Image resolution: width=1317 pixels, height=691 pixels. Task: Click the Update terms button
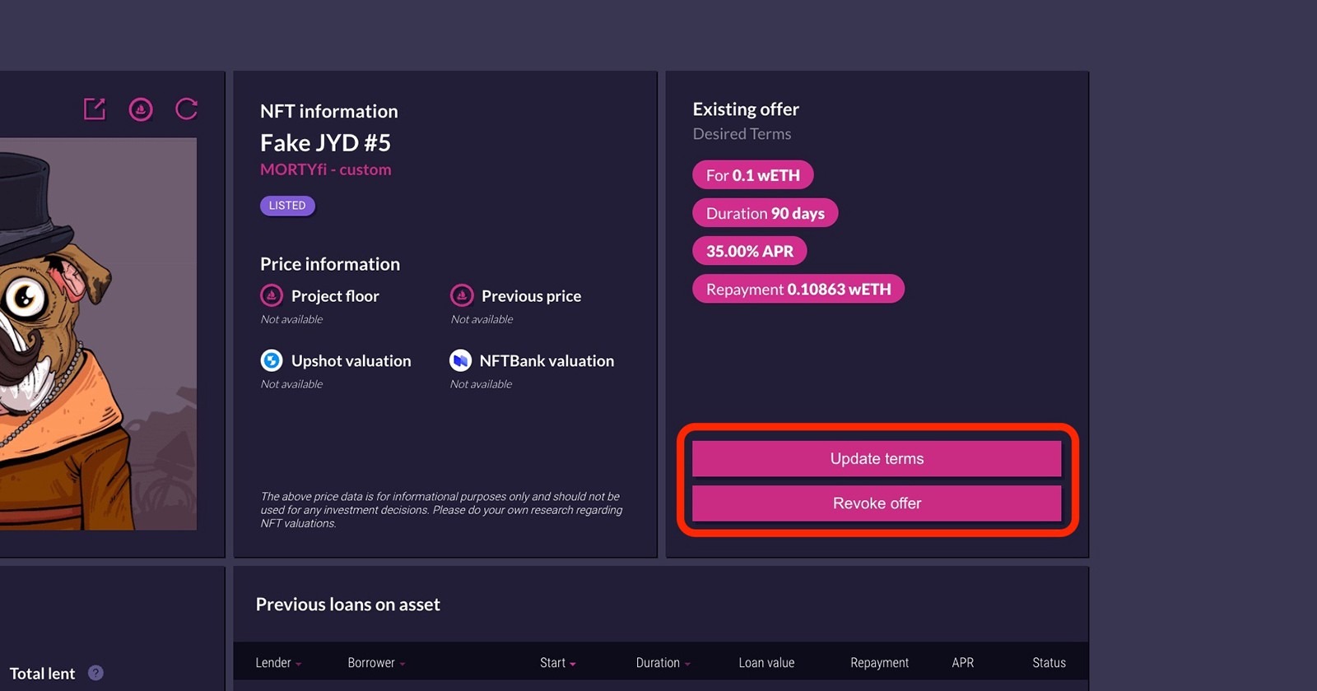(x=877, y=458)
